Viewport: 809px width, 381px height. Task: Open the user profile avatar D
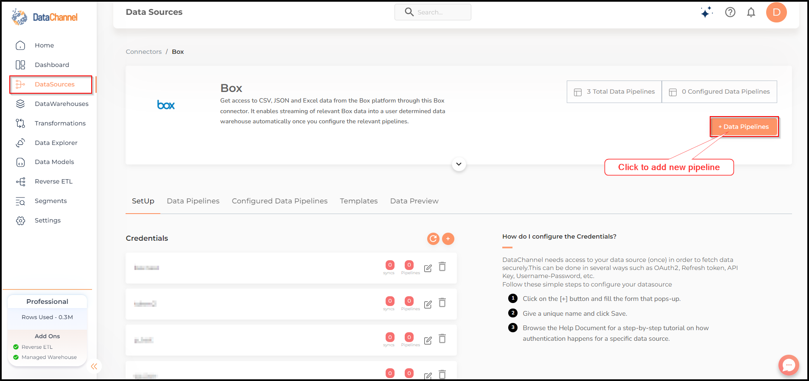pyautogui.click(x=776, y=12)
